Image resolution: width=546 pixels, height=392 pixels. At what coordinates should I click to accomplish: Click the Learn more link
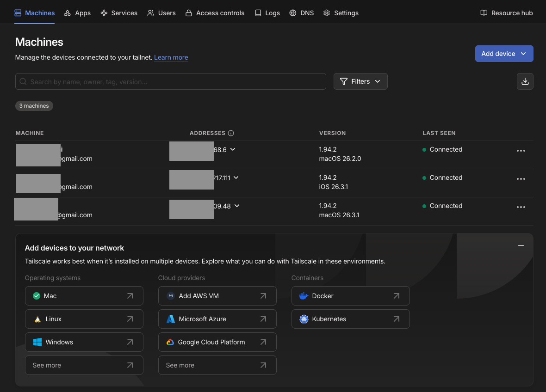coord(171,57)
